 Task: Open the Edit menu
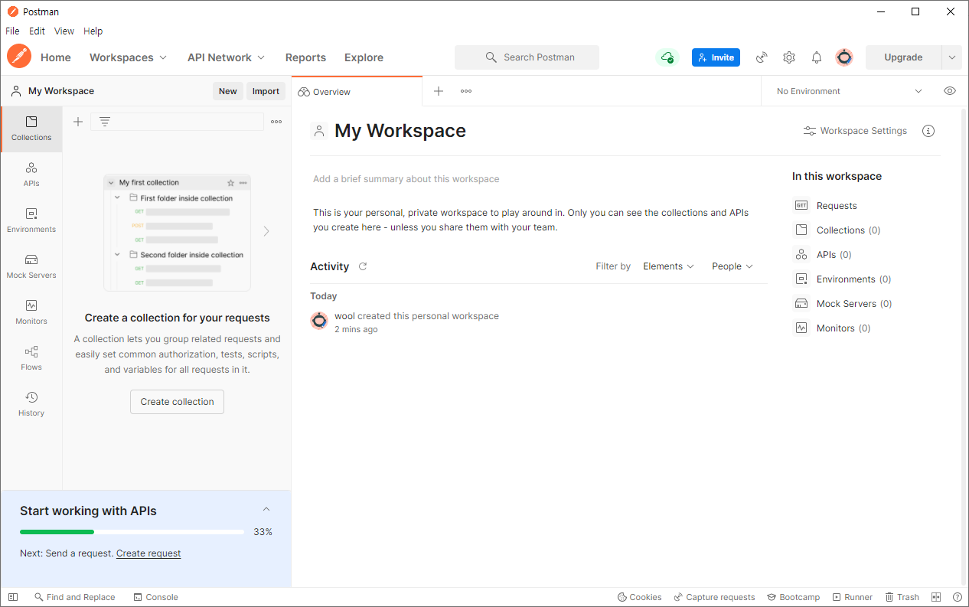click(37, 31)
